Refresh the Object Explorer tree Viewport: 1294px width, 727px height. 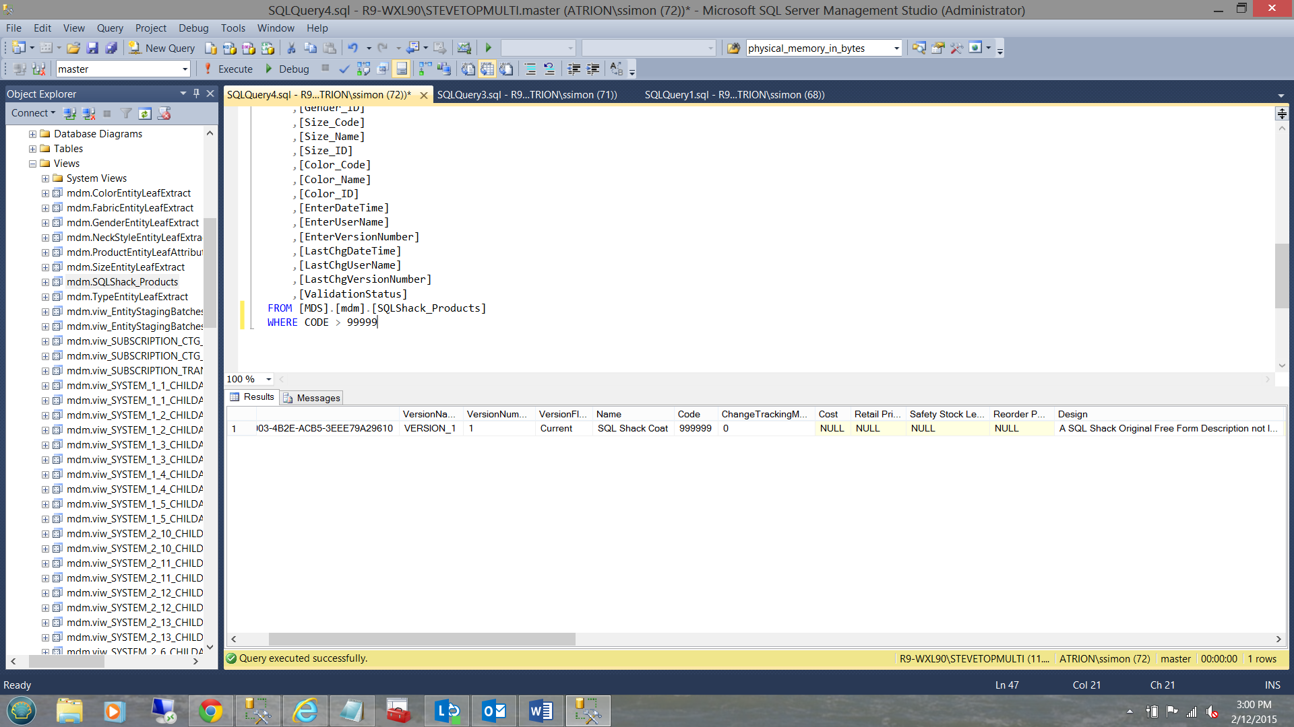tap(145, 114)
